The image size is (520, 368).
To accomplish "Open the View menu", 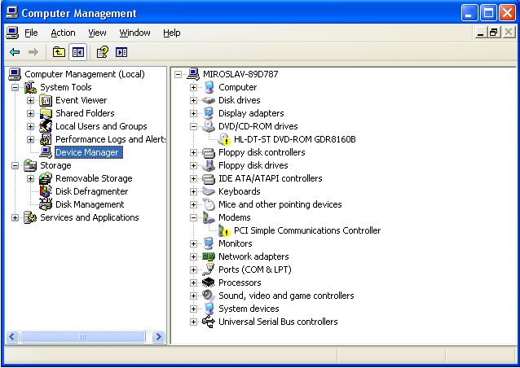I will click(x=98, y=33).
